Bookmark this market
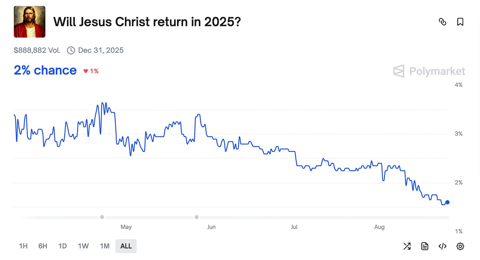Image resolution: width=480 pixels, height=260 pixels. tap(460, 22)
